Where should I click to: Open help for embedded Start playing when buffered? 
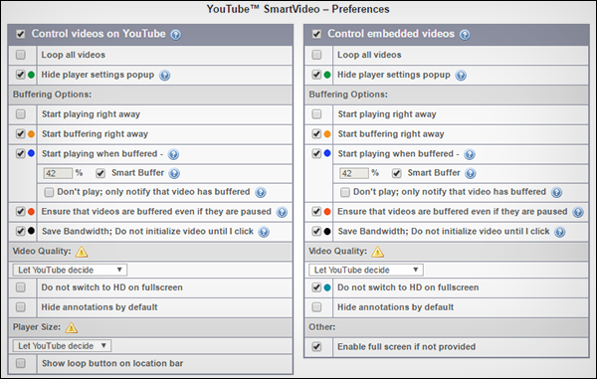470,154
